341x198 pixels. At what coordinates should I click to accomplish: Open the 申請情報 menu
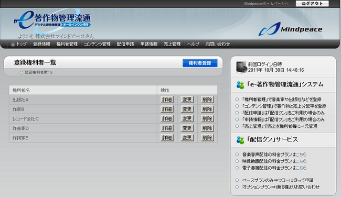[x=149, y=44]
